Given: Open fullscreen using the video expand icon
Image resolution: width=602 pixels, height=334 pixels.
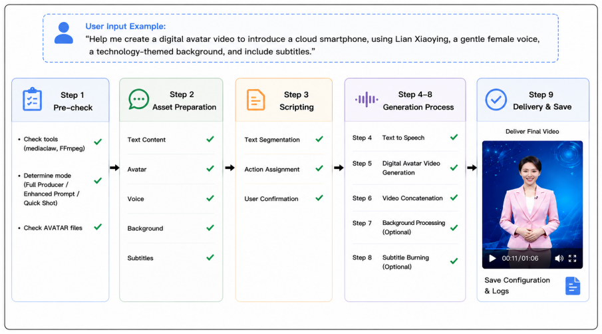Looking at the screenshot, I should 573,258.
